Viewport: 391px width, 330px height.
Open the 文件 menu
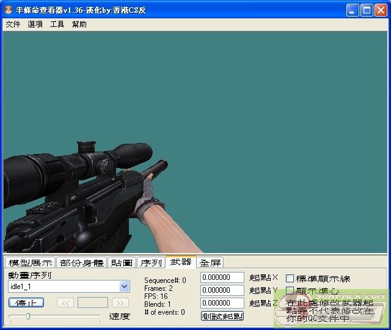point(13,24)
